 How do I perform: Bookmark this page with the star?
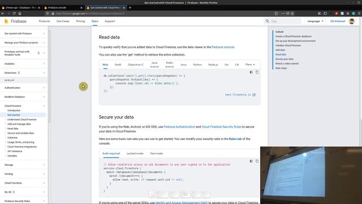click(x=292, y=14)
